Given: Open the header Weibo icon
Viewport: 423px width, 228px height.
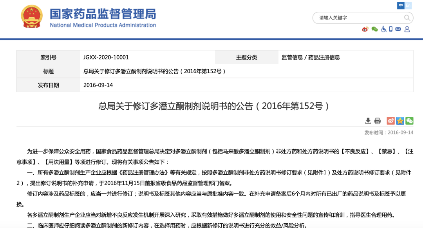Looking at the screenshot, I should click(x=365, y=29).
